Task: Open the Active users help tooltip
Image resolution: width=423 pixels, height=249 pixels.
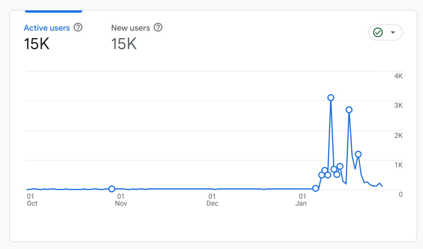Action: [x=77, y=27]
